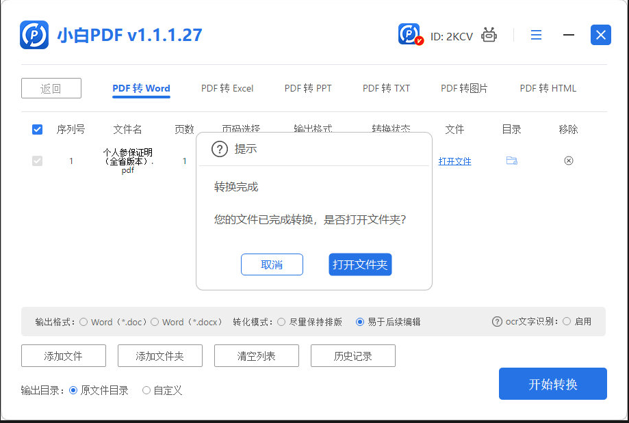629x423 pixels.
Task: Remove the 个人参保证明 file from list
Action: [x=568, y=161]
